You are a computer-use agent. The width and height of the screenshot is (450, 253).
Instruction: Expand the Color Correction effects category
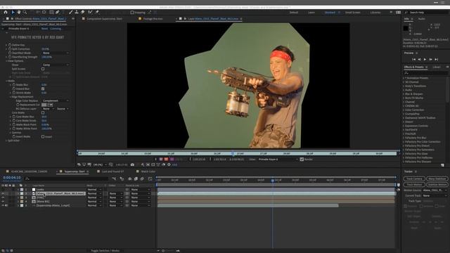coord(403,110)
